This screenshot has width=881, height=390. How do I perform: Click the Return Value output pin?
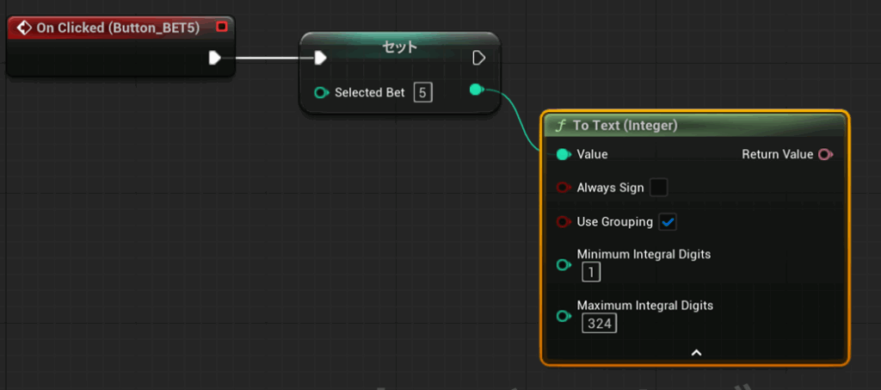[826, 154]
